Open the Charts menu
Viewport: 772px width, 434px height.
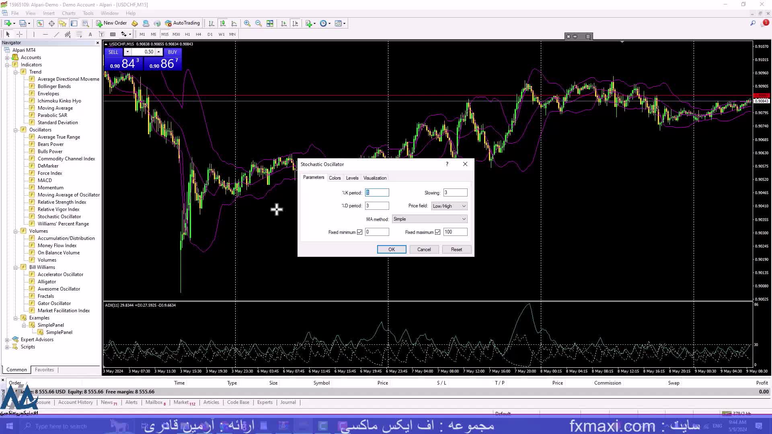69,13
